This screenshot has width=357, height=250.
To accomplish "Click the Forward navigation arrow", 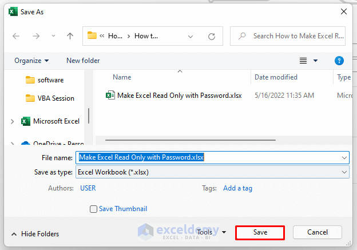I will point(35,35).
